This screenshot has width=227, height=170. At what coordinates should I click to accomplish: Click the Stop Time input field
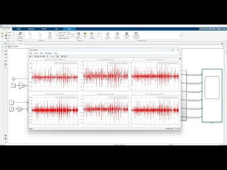point(70,33)
